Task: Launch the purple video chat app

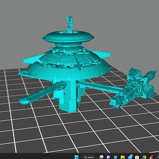Action: (x=108, y=157)
